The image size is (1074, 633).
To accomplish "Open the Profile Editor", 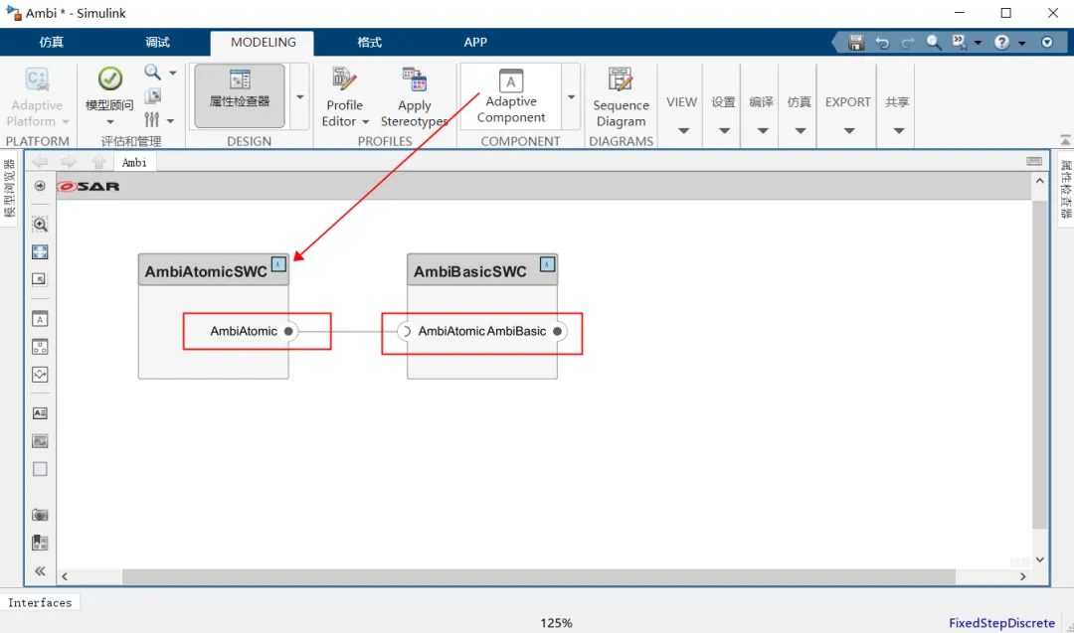I will click(344, 97).
